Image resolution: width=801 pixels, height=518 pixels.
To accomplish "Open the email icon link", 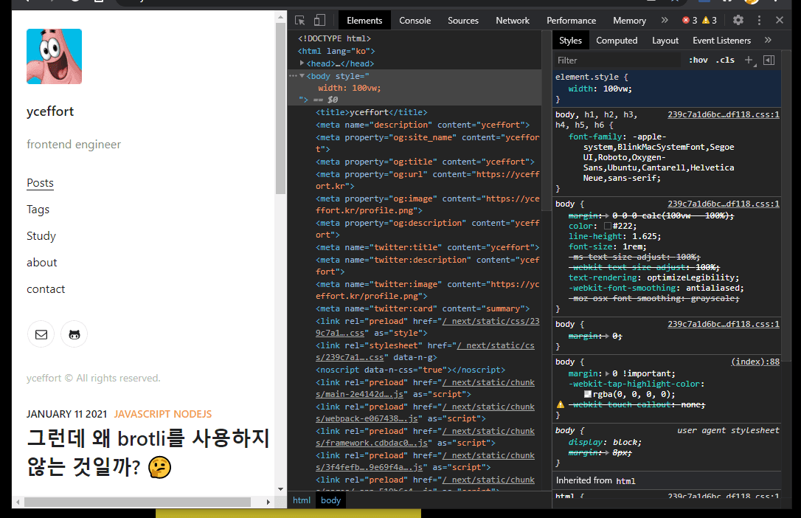I will [x=41, y=334].
